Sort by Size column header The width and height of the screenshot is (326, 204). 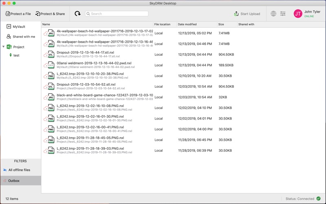coord(221,24)
